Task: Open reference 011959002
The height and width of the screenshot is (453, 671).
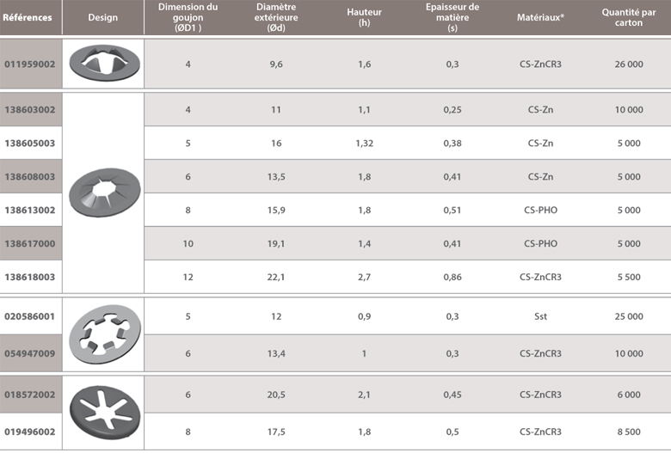Action: (x=31, y=64)
